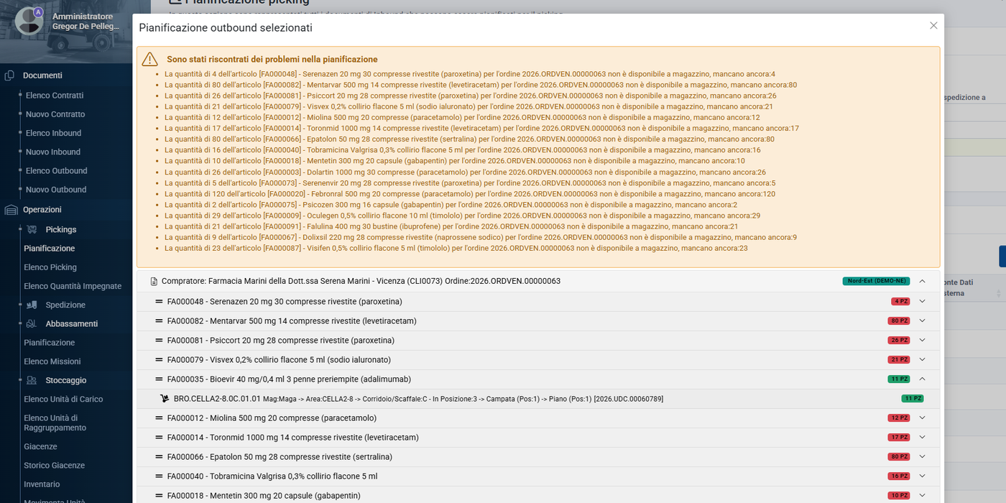
Task: Go to Elenco Outbound in the sidebar
Action: click(x=57, y=171)
